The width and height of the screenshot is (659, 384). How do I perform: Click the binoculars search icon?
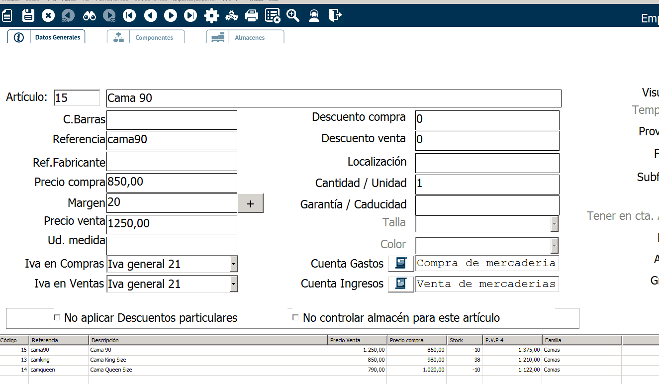tap(90, 16)
